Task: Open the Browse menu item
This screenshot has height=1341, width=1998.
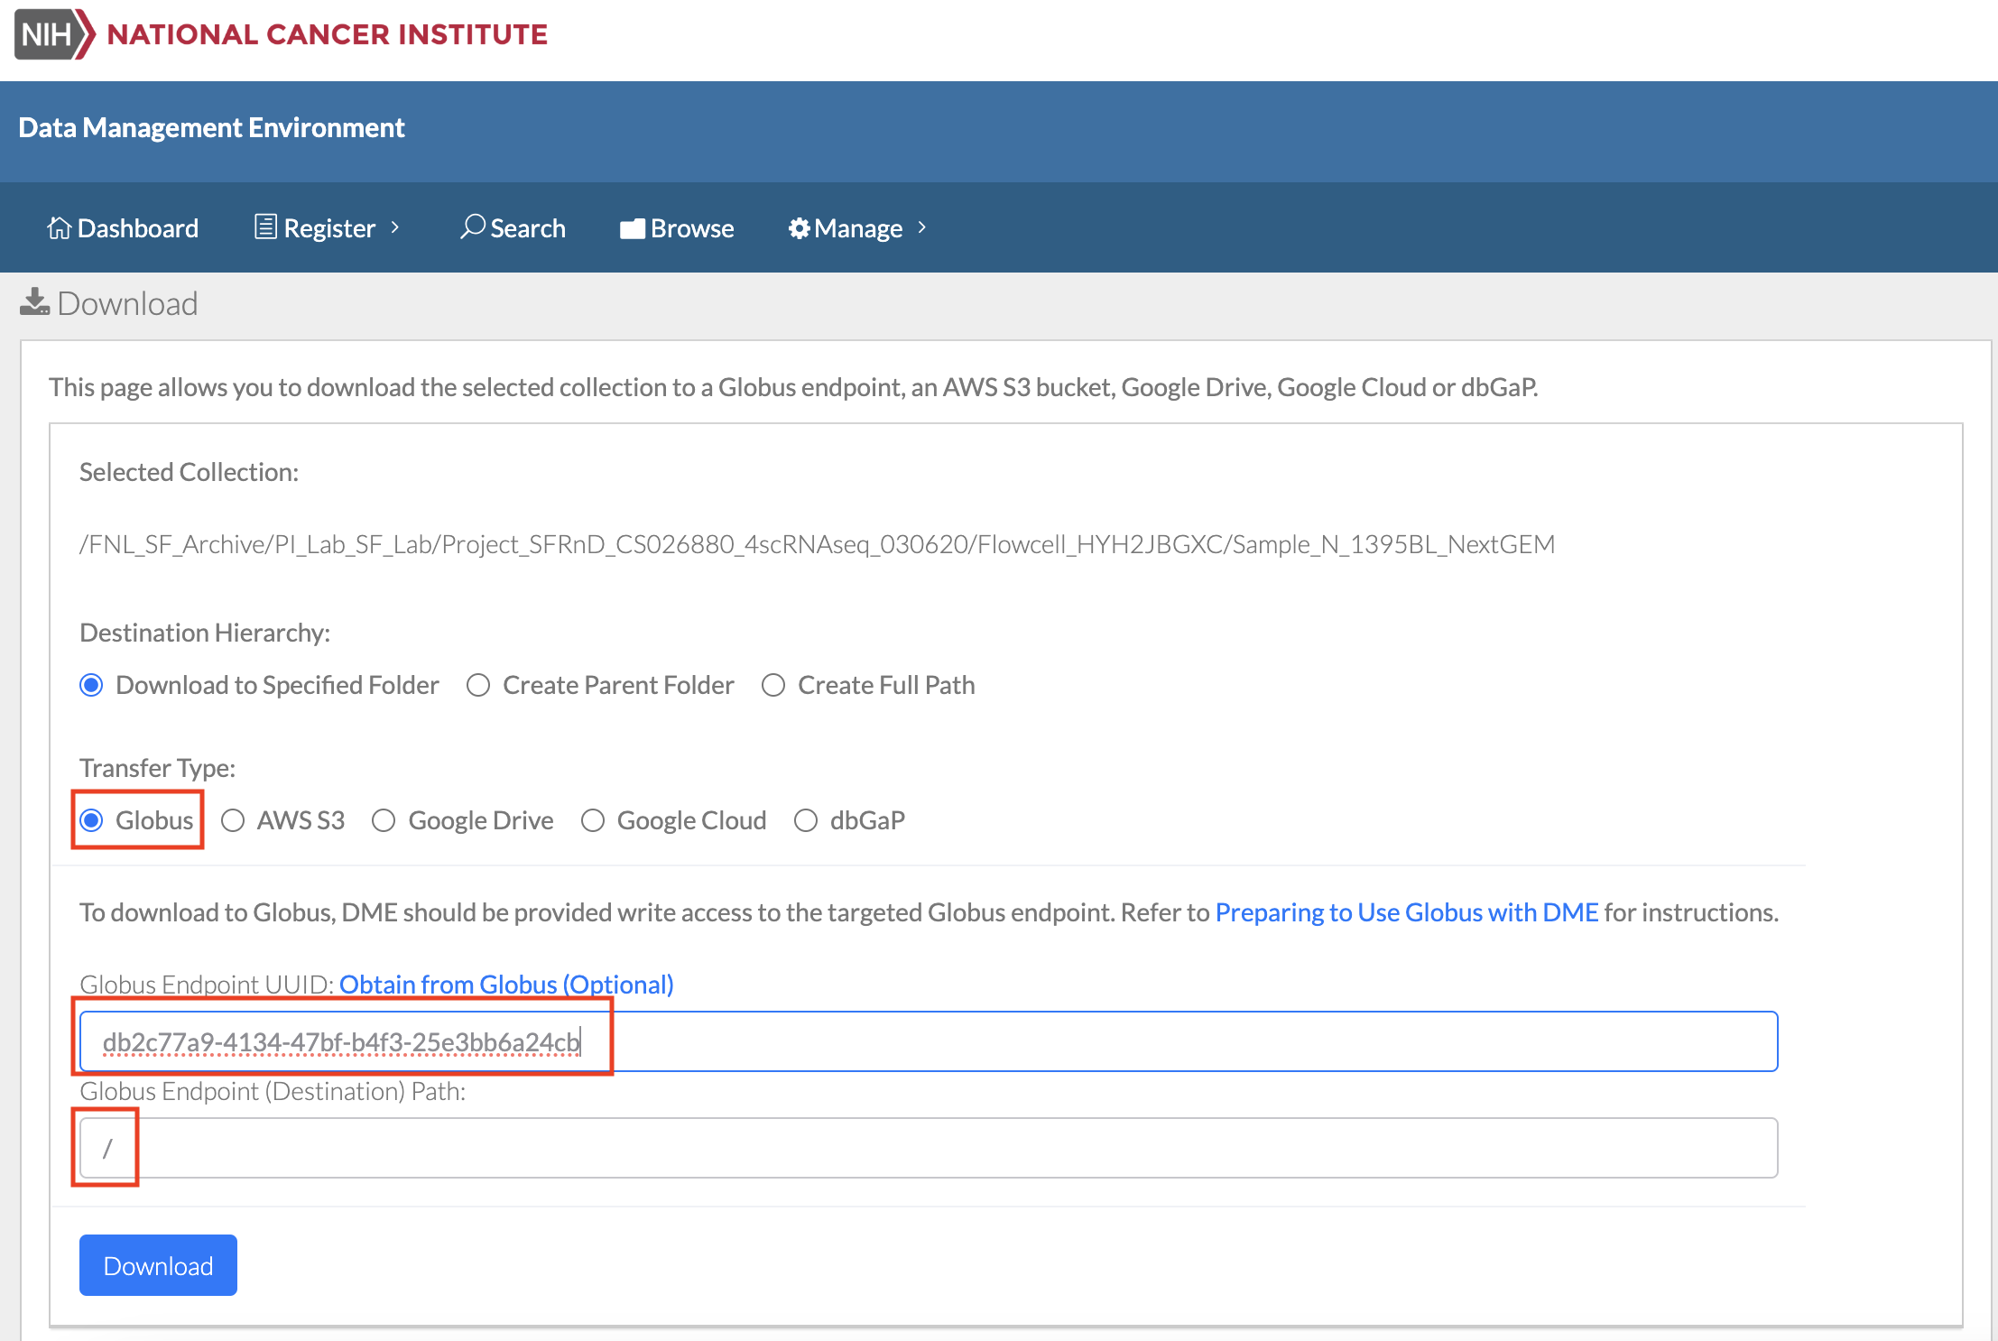Action: click(691, 228)
